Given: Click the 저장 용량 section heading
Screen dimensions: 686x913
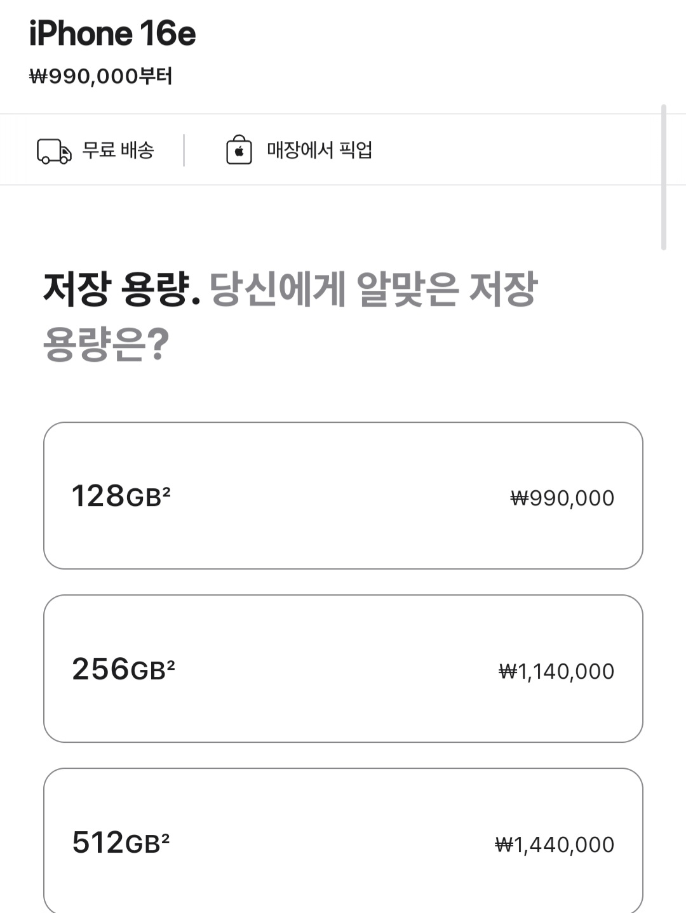Looking at the screenshot, I should pyautogui.click(x=121, y=290).
